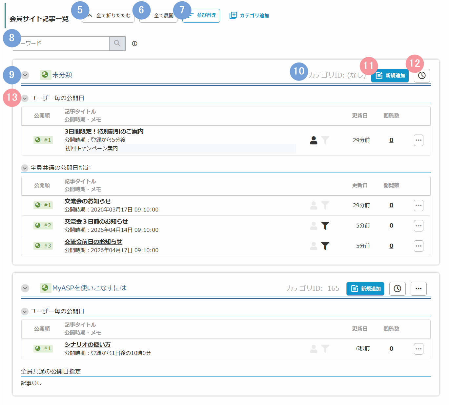
Task: Click 新規追加 button in 未分類 category
Action: pos(390,76)
